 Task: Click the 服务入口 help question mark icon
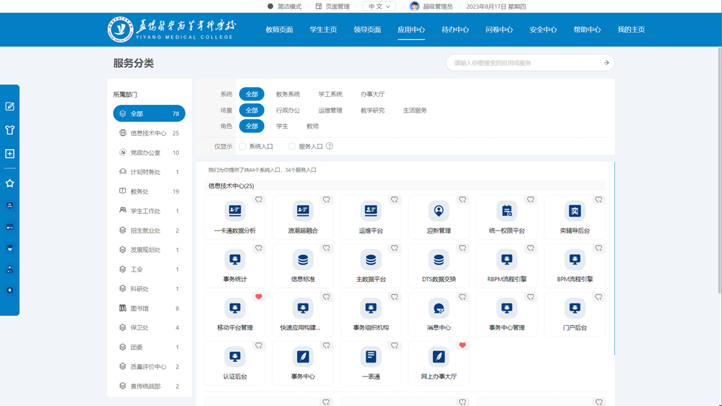click(x=330, y=146)
